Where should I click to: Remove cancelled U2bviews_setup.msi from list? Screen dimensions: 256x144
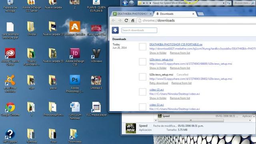pos(181,83)
